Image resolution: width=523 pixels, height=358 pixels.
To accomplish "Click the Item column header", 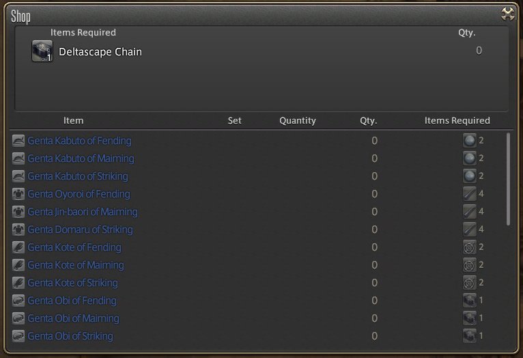I will click(x=73, y=120).
